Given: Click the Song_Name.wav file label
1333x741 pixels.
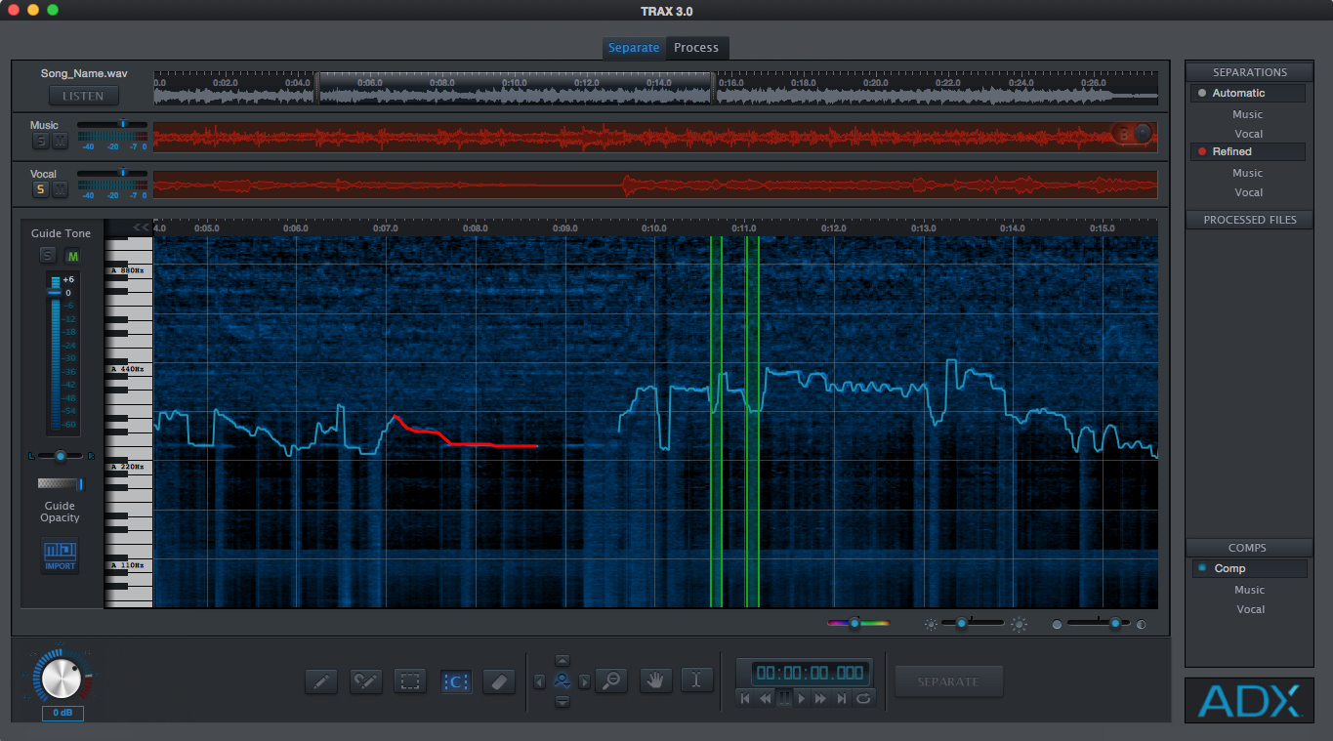Looking at the screenshot, I should coord(84,74).
